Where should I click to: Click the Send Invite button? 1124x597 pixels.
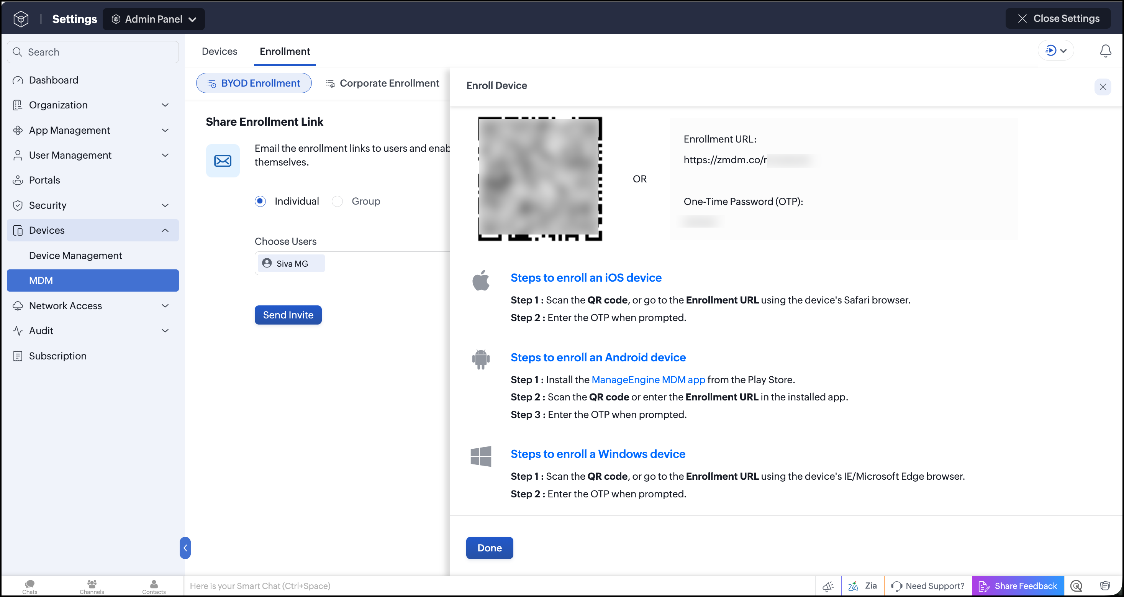(288, 315)
